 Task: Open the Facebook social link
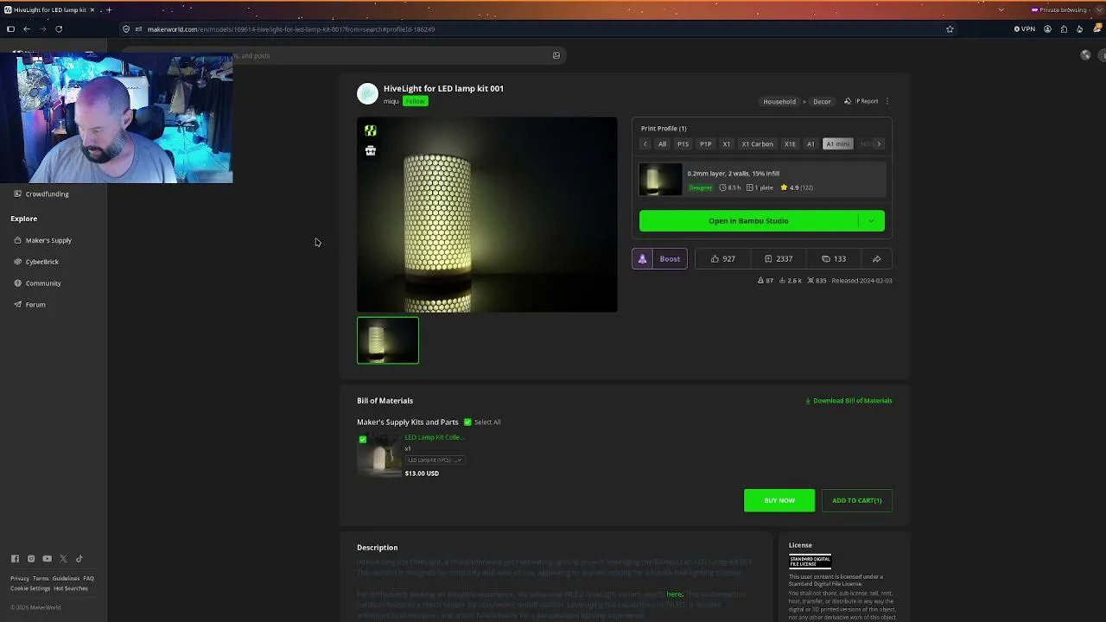tap(15, 559)
